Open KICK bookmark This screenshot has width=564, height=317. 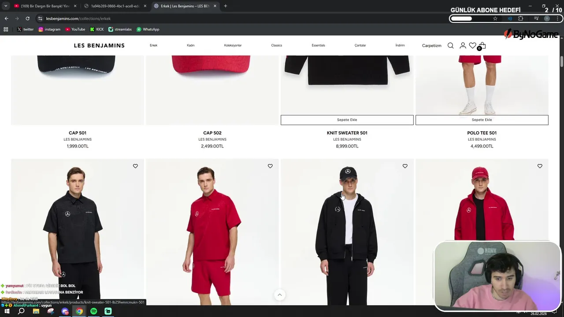coord(97,29)
